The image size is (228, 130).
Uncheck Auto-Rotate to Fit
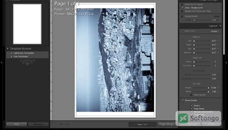pos(182,8)
